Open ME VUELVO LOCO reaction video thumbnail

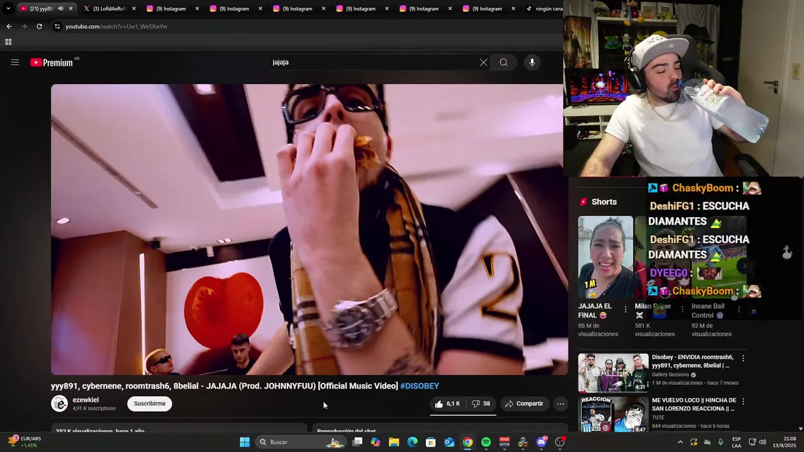pyautogui.click(x=613, y=414)
